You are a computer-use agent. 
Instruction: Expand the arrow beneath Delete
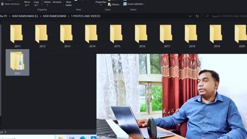(x=47, y=5)
